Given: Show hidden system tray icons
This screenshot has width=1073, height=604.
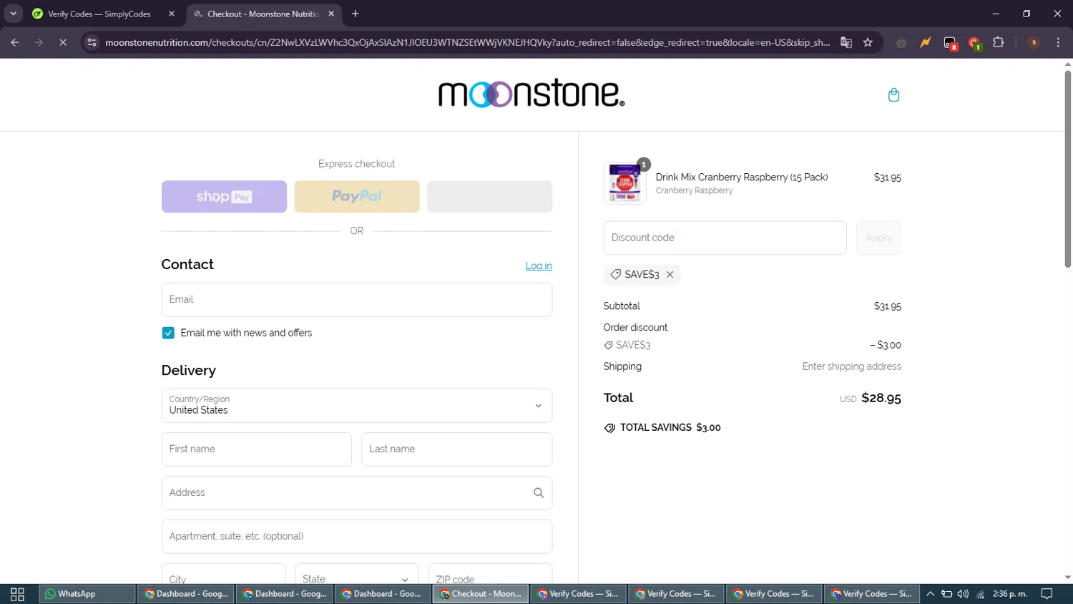Looking at the screenshot, I should click(930, 594).
